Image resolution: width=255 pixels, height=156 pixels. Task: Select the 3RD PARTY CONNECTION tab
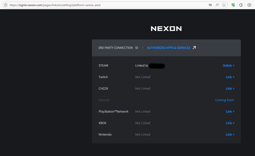(x=115, y=48)
